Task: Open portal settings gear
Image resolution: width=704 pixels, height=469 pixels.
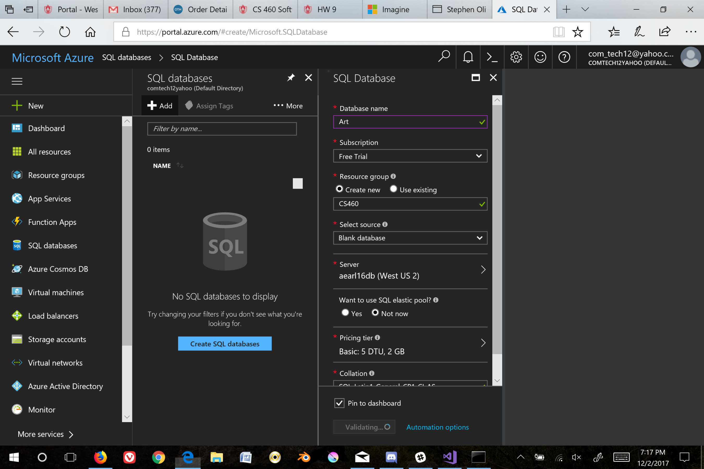Action: tap(516, 57)
